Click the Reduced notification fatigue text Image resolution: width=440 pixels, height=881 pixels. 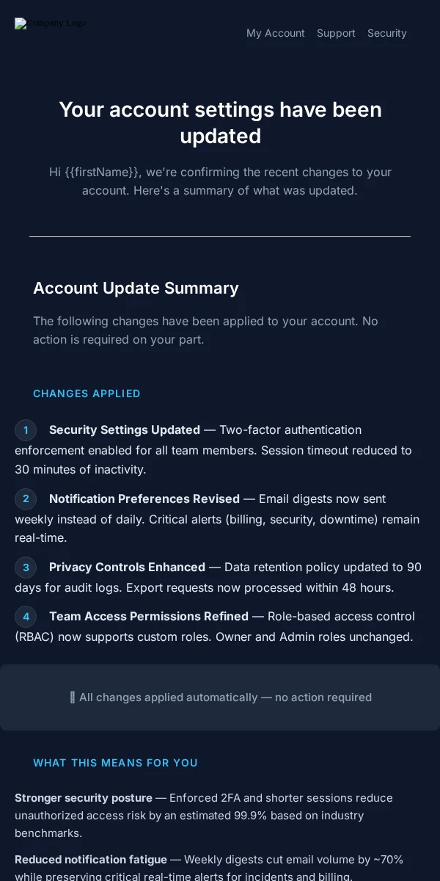[x=91, y=859]
